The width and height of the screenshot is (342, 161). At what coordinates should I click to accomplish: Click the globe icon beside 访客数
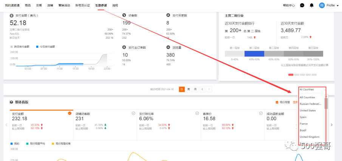point(124,15)
